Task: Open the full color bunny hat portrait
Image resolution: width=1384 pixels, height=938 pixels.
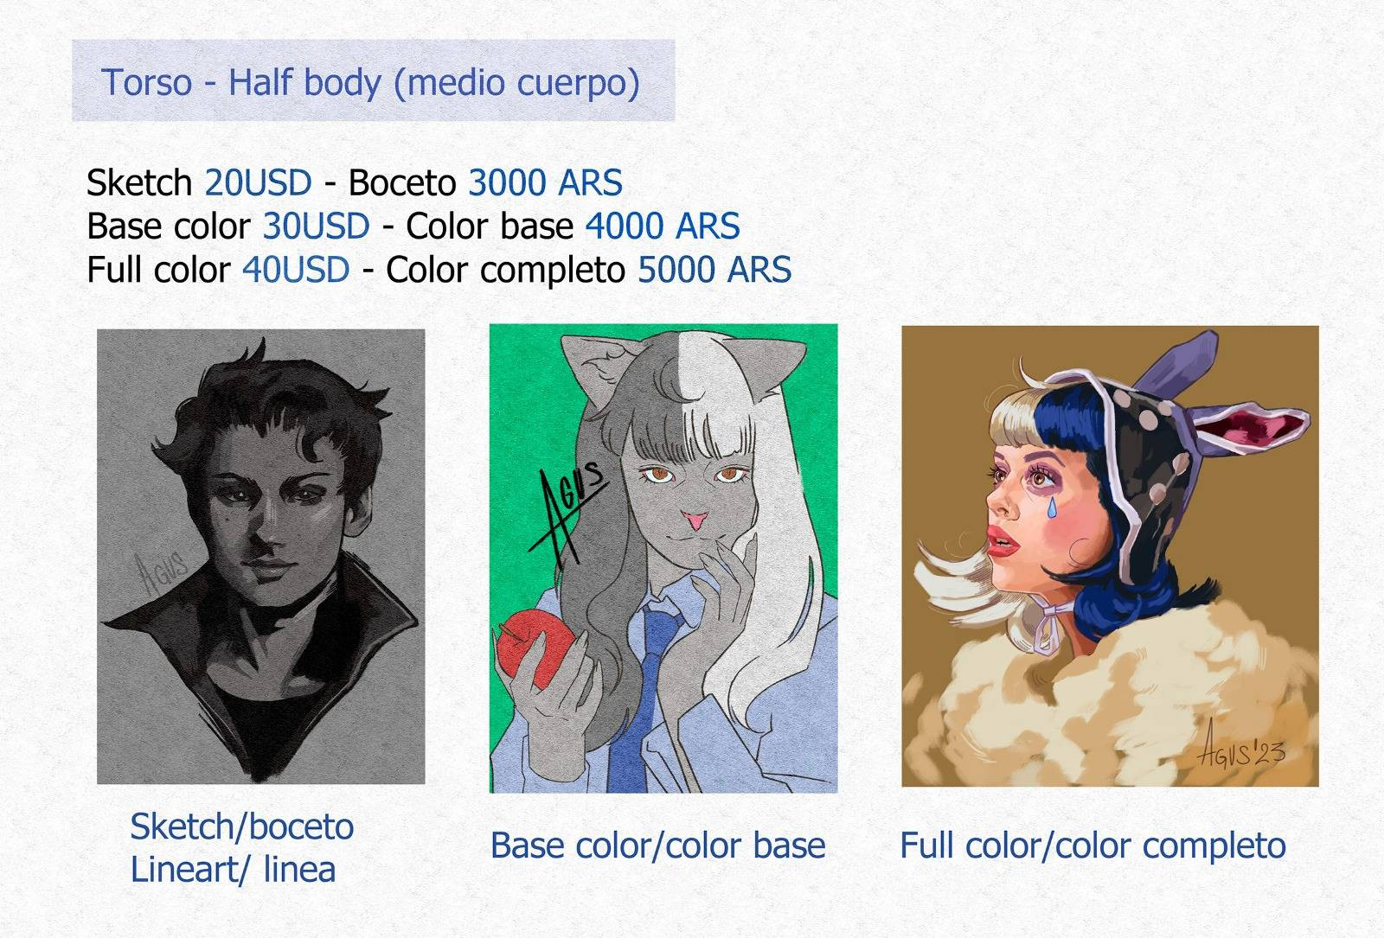Action: coord(1110,556)
